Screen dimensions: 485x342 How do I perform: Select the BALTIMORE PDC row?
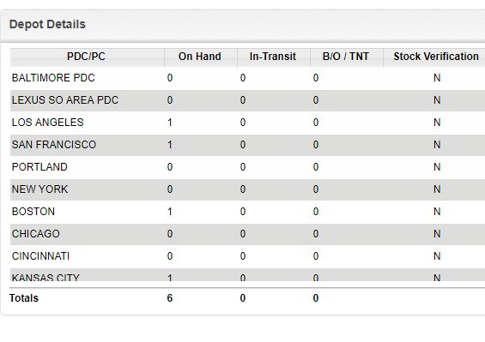pyautogui.click(x=247, y=78)
